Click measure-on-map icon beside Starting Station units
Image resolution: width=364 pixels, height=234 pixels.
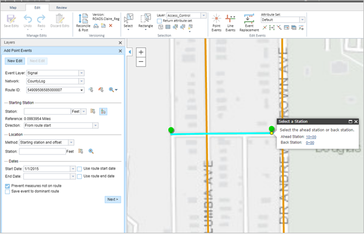93,112
